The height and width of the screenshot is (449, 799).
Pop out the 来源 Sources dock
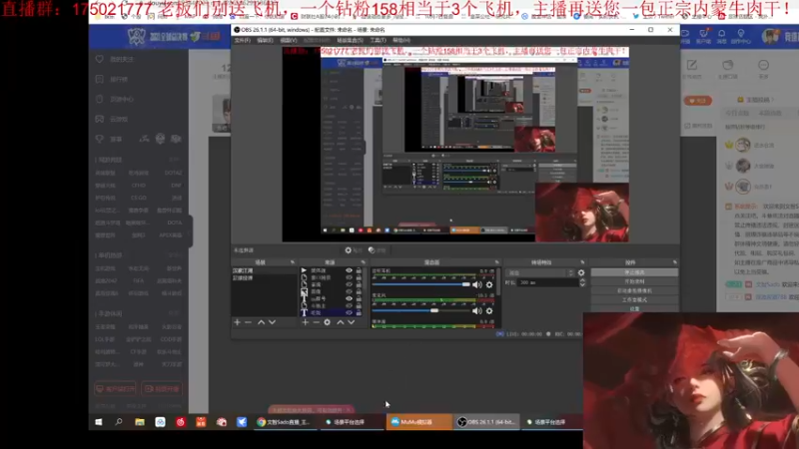click(x=363, y=262)
